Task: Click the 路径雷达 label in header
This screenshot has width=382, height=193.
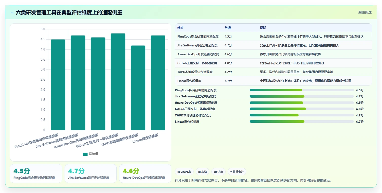Action: (365, 12)
